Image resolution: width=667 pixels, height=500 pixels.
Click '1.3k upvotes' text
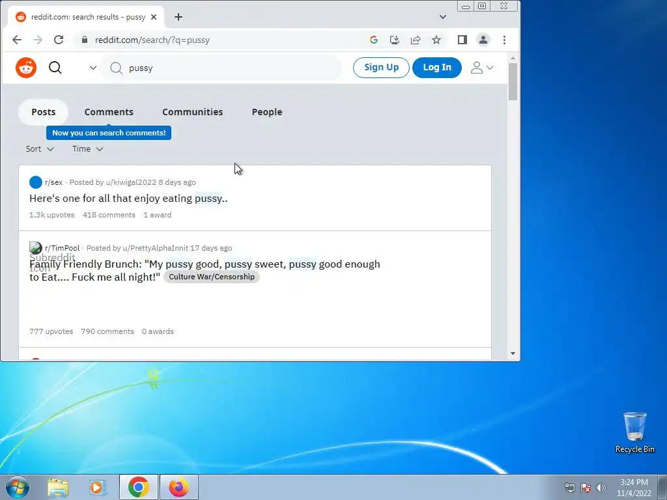pyautogui.click(x=52, y=215)
